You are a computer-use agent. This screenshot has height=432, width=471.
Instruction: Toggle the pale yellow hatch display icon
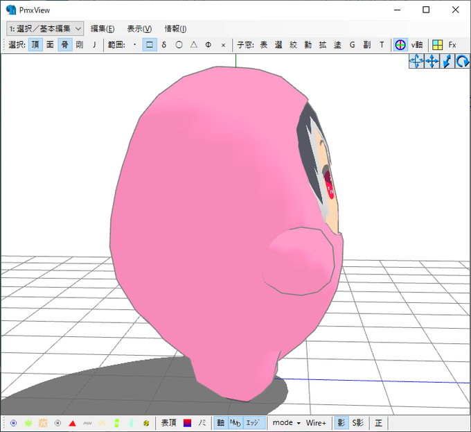[x=102, y=423]
